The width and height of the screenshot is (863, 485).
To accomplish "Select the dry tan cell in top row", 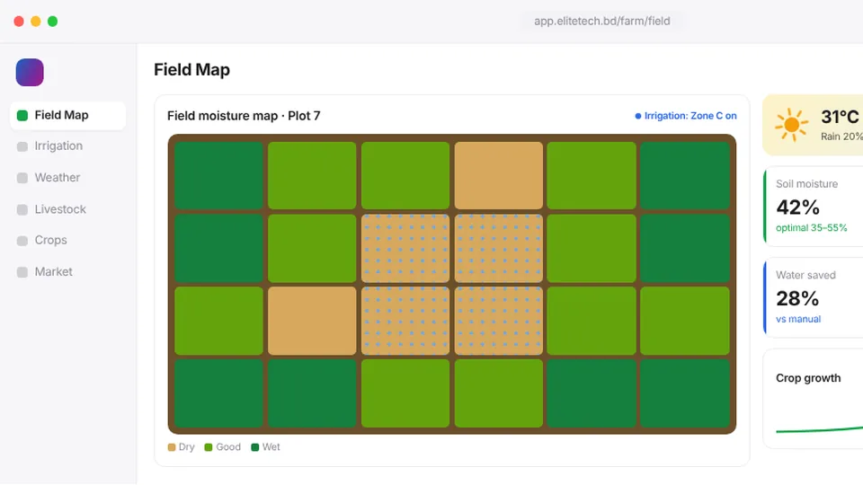I will tap(499, 175).
